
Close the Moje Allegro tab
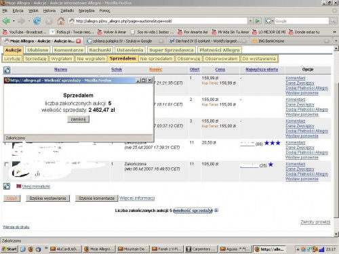pyautogui.click(x=79, y=41)
